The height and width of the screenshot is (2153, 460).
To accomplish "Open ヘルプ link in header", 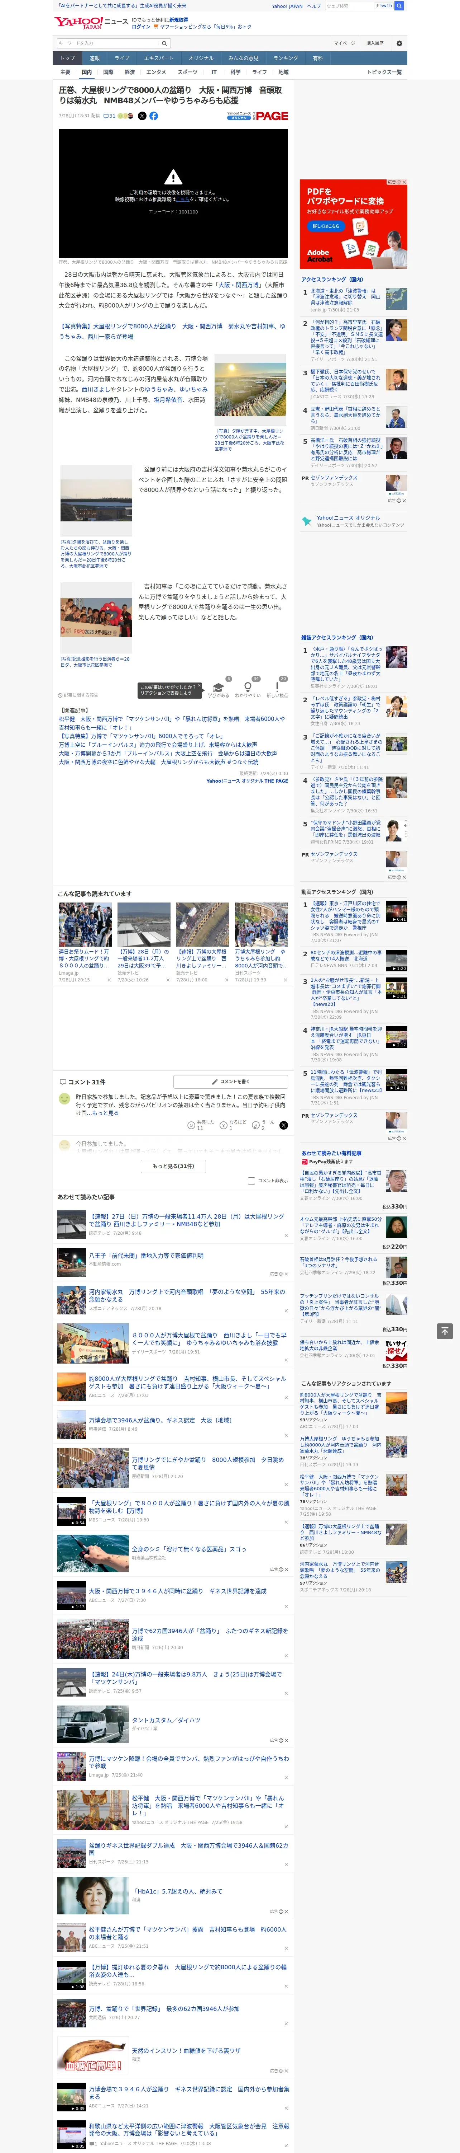I will point(314,6).
